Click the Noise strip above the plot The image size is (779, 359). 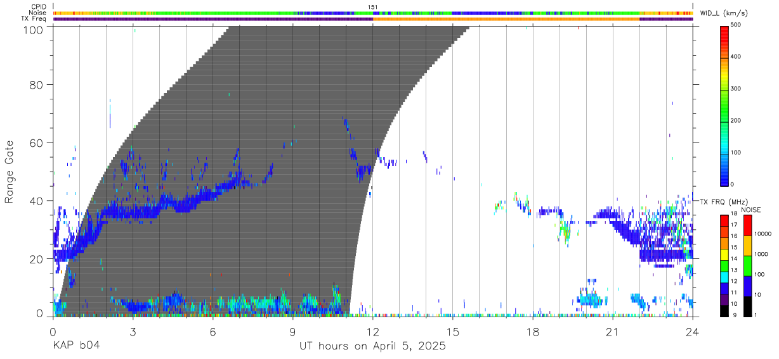click(x=373, y=13)
